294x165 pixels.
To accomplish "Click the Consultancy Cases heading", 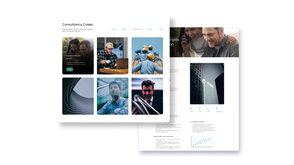I will point(78,24).
